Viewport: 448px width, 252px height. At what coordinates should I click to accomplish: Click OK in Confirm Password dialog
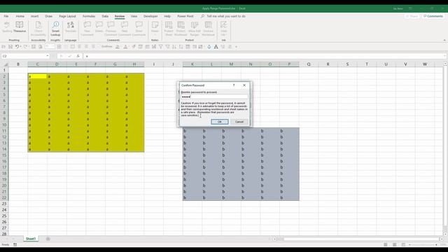point(219,122)
